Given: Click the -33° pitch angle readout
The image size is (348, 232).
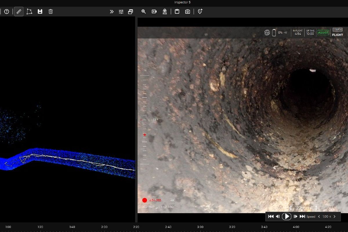Looking at the screenshot, I should pos(155,120).
